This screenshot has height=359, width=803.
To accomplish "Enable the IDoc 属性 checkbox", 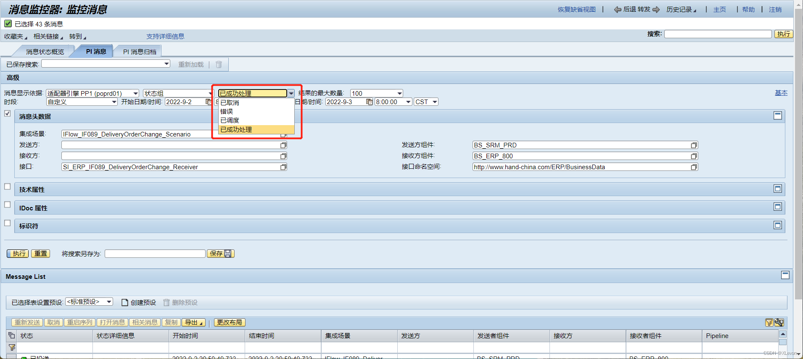I will [8, 204].
